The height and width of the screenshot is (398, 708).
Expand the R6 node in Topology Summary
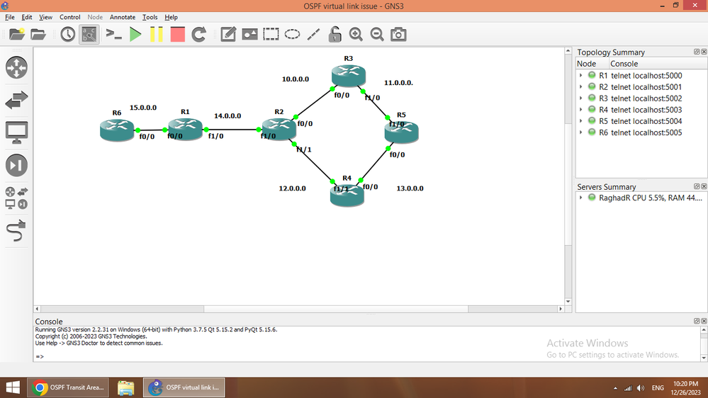tap(581, 132)
